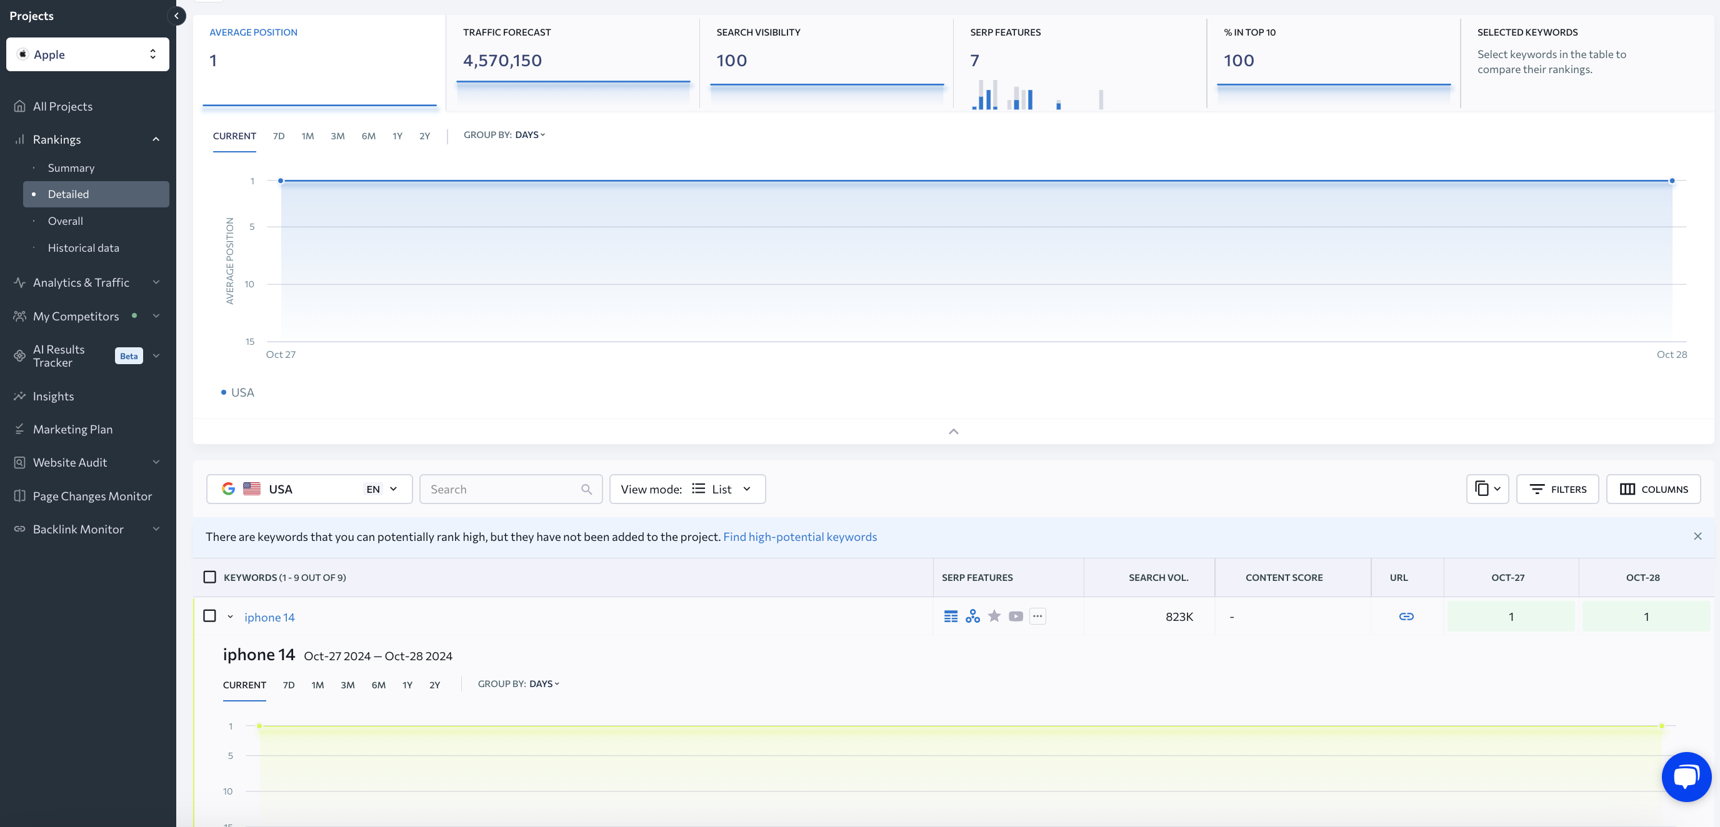The image size is (1720, 827).
Task: Expand the iphone 14 keyword row chevron
Action: click(231, 617)
